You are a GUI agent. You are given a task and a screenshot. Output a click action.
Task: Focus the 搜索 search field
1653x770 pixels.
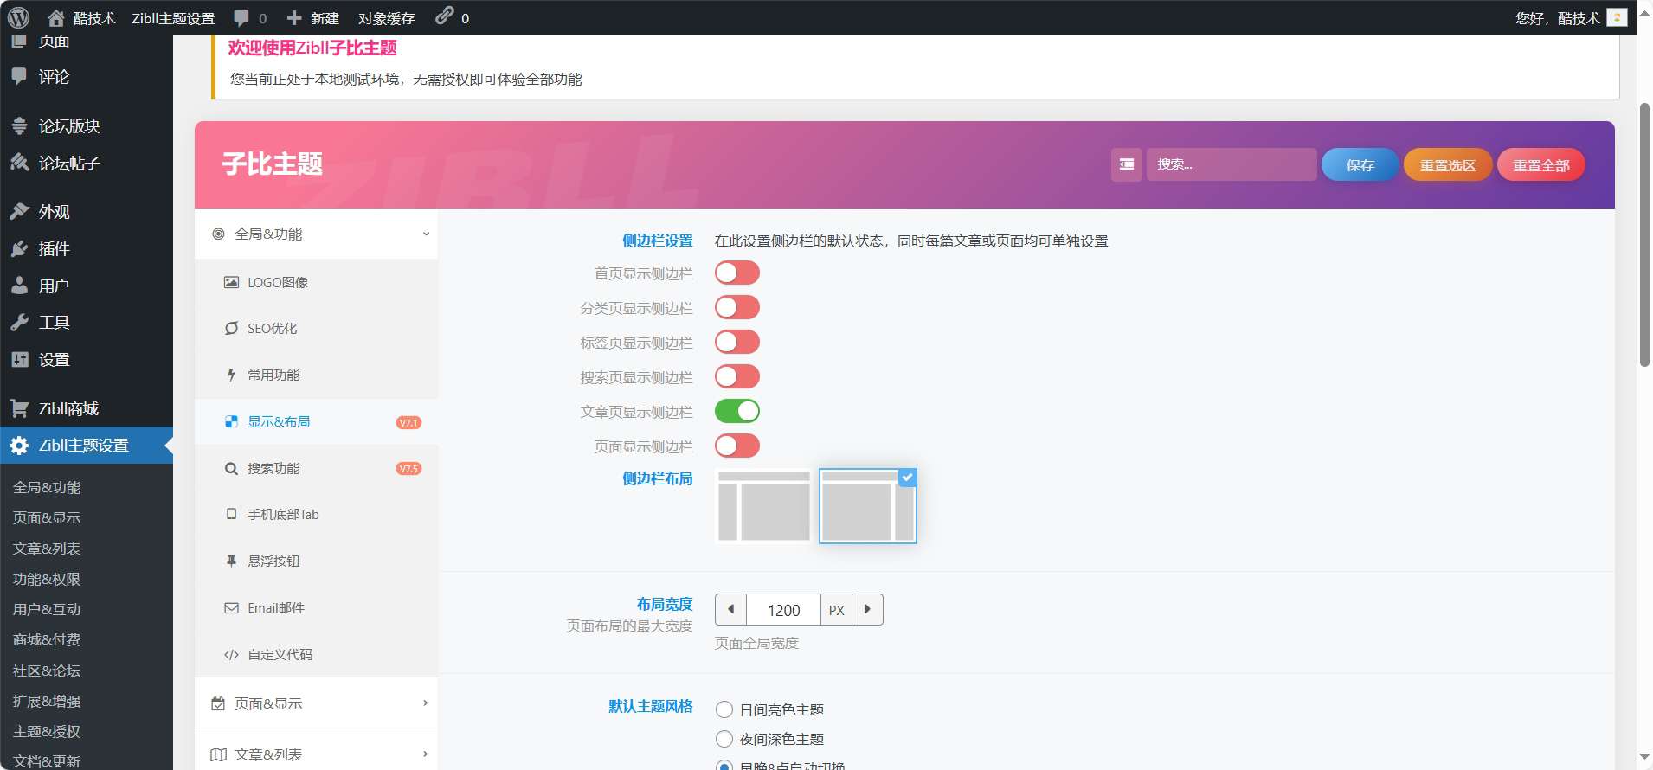[x=1232, y=164]
